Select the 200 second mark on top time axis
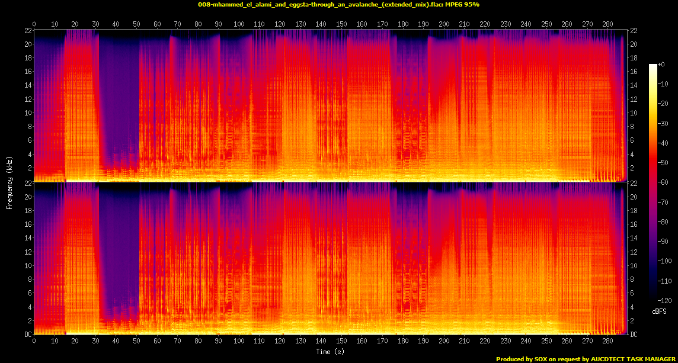This screenshot has width=678, height=363. (444, 24)
